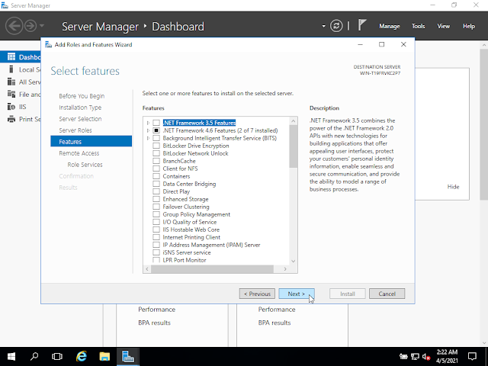The width and height of the screenshot is (488, 366).
Task: Select the IIS icon in the sidebar
Action: tap(11, 107)
